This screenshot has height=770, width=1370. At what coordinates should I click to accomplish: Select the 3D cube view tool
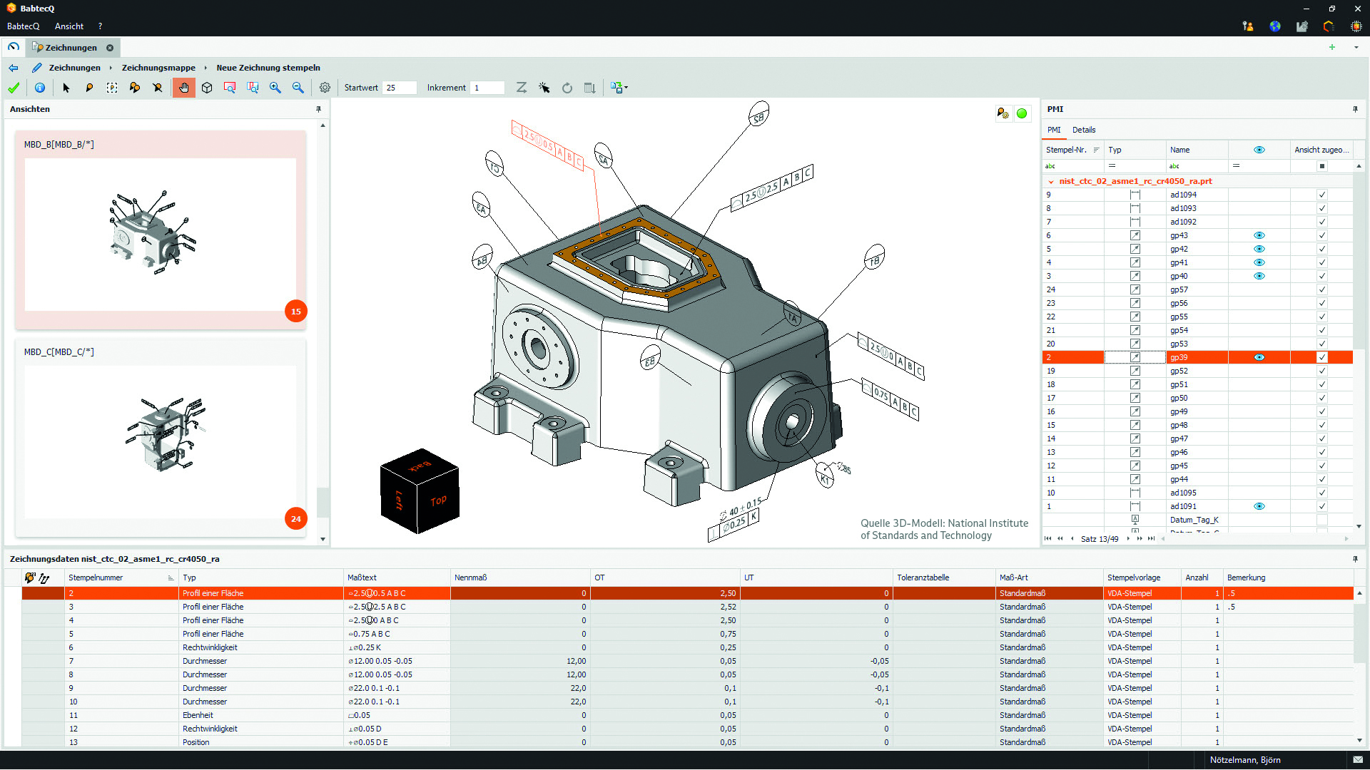pos(207,87)
